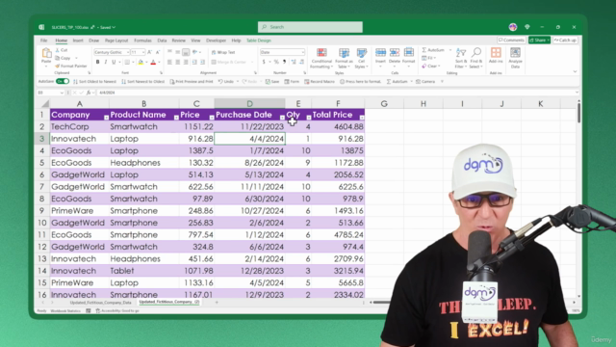Click the Paste clipboard icon
The width and height of the screenshot is (616, 347).
tap(46, 54)
